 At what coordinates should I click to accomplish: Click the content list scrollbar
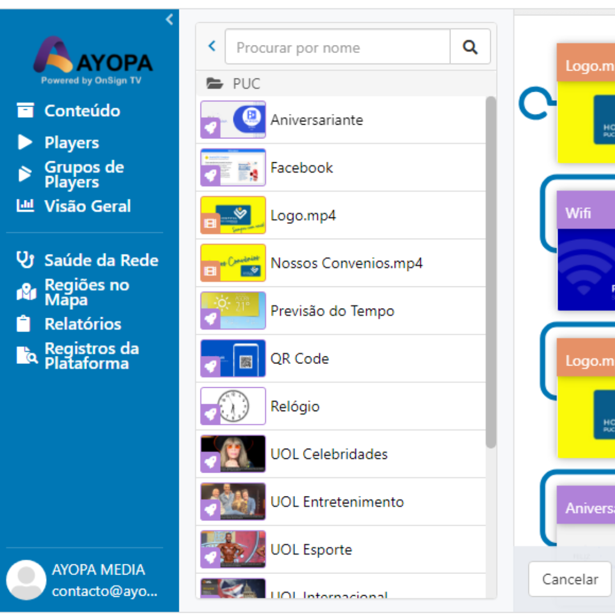(491, 272)
